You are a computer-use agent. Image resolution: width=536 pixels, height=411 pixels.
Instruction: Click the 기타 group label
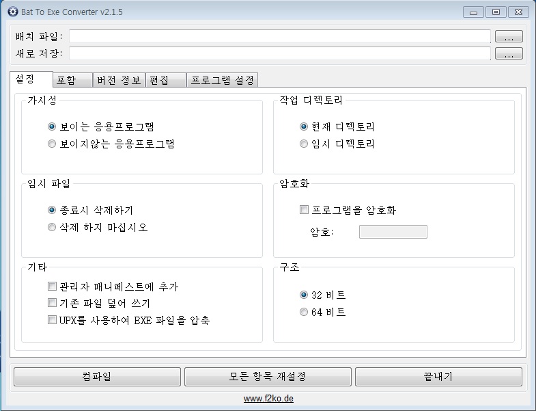(38, 267)
